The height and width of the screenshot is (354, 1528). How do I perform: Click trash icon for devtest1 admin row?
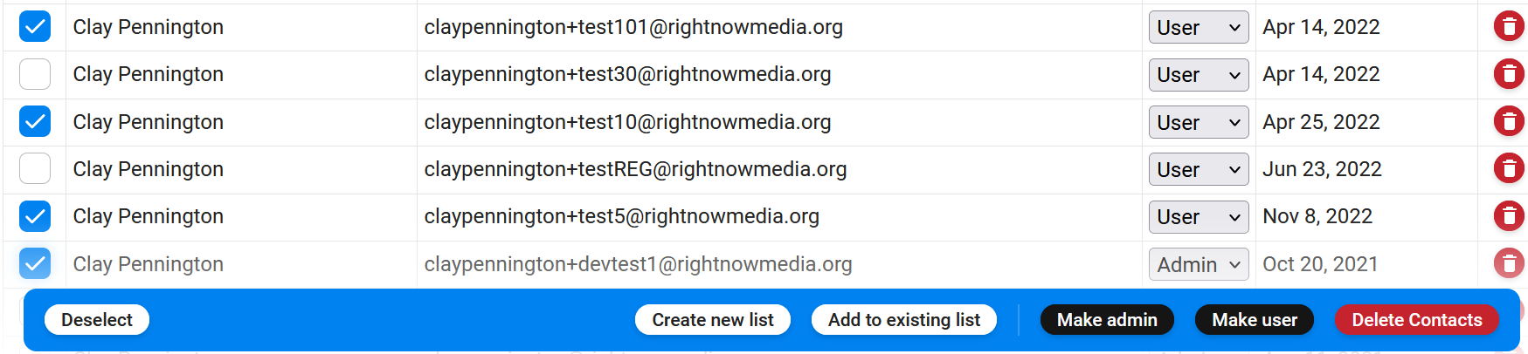pos(1509,263)
